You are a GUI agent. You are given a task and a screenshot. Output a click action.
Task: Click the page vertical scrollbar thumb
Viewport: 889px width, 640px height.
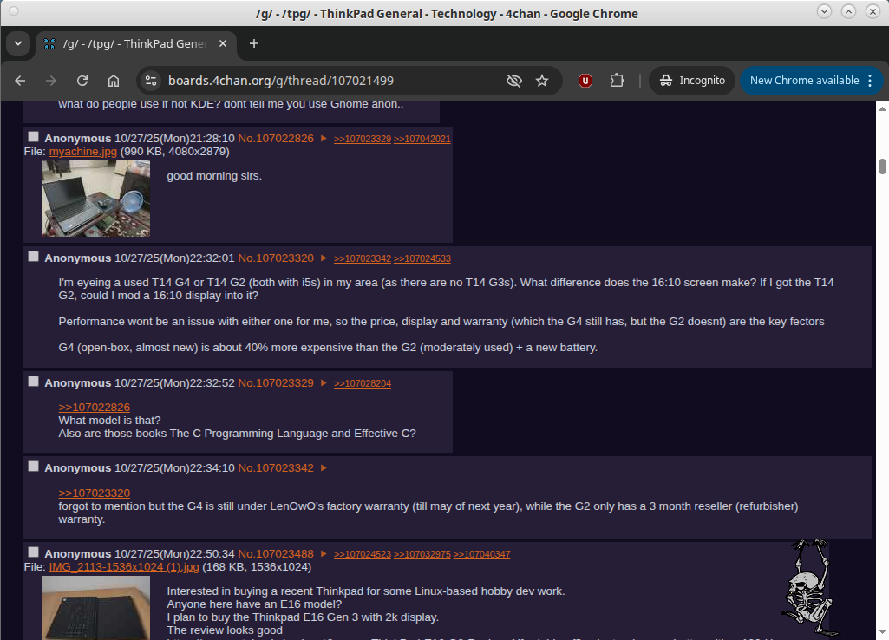point(882,167)
